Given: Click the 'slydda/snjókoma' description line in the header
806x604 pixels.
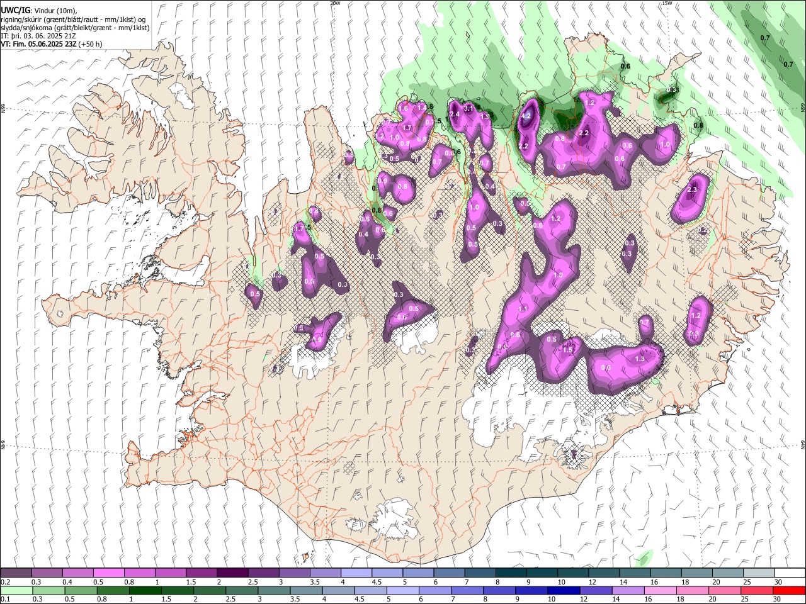Looking at the screenshot, I should [75, 28].
